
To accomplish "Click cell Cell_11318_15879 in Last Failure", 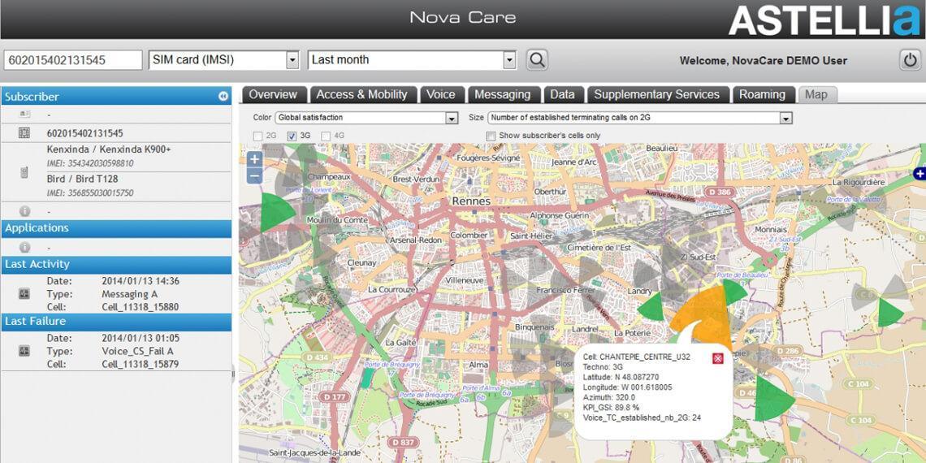I will tap(140, 365).
